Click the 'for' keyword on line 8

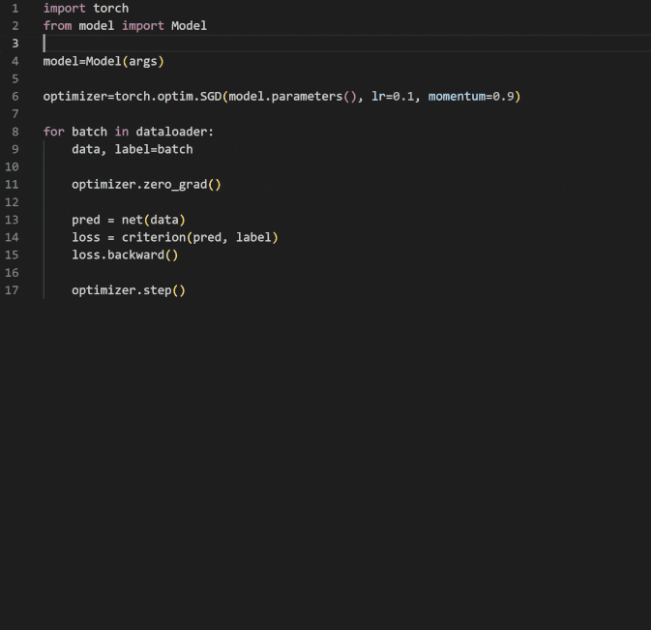53,132
